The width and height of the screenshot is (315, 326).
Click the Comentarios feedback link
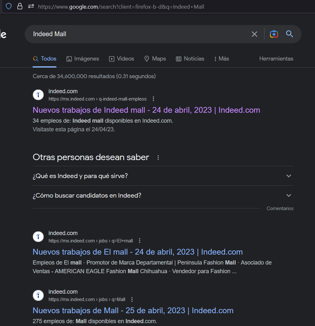pos(280,208)
